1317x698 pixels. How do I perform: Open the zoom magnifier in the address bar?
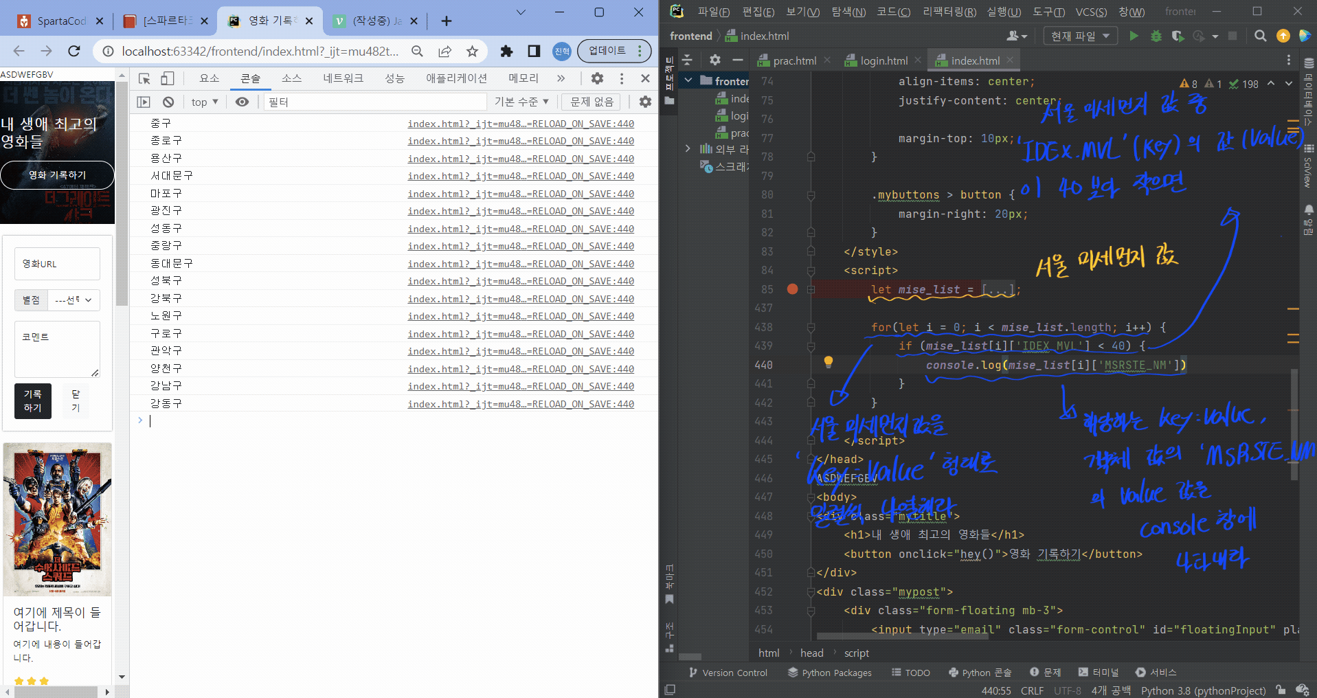(417, 51)
